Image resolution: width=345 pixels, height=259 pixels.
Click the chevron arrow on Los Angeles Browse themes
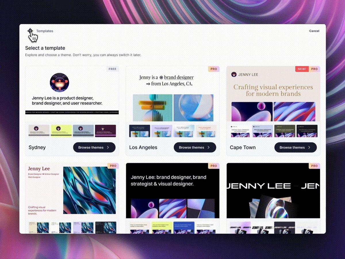(208, 147)
